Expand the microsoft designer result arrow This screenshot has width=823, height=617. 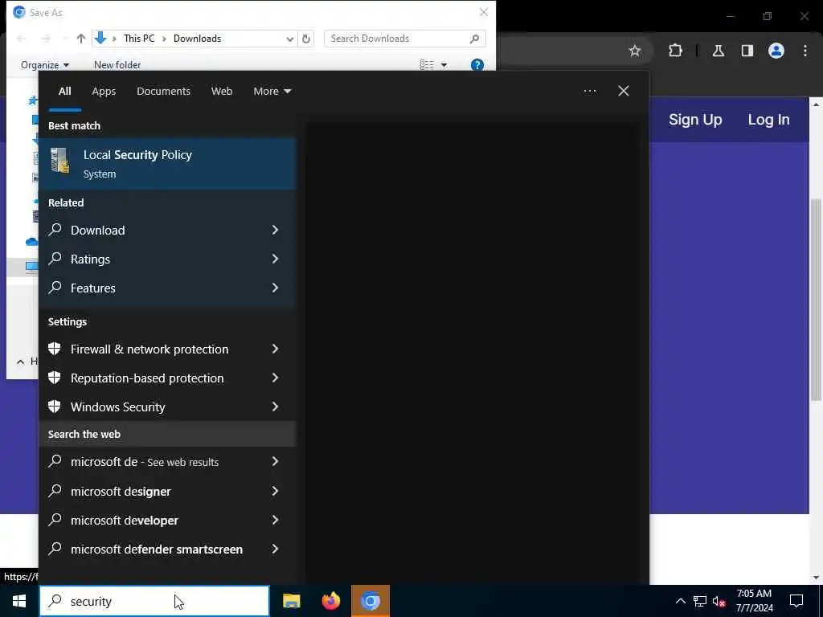click(x=275, y=491)
